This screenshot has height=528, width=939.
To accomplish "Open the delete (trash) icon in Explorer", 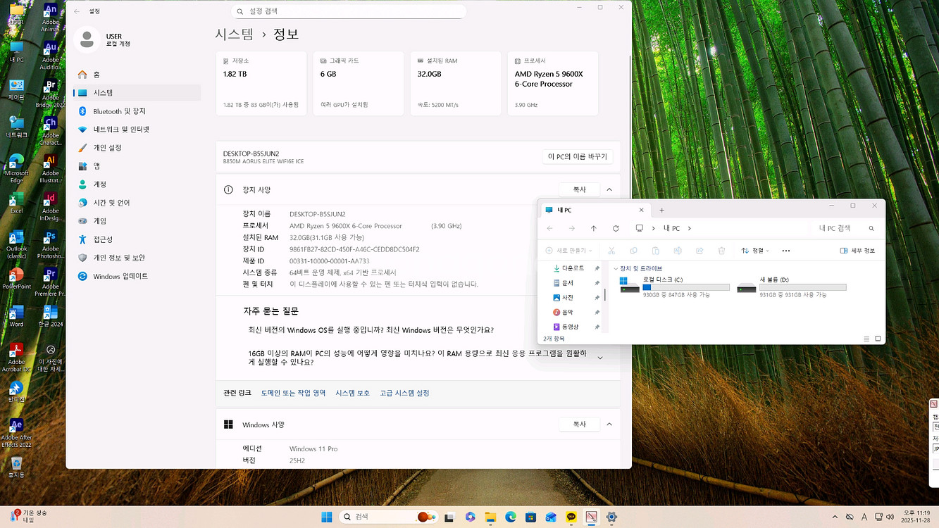I will 721,250.
